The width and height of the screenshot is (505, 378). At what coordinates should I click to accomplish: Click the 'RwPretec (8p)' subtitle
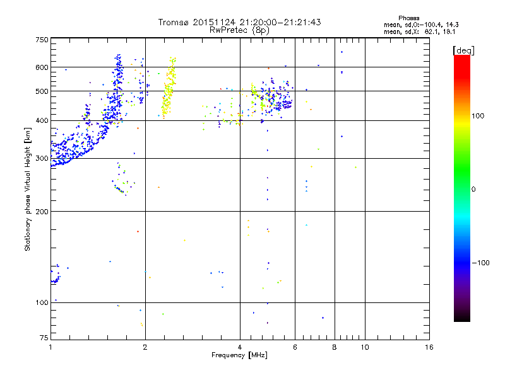(x=239, y=30)
